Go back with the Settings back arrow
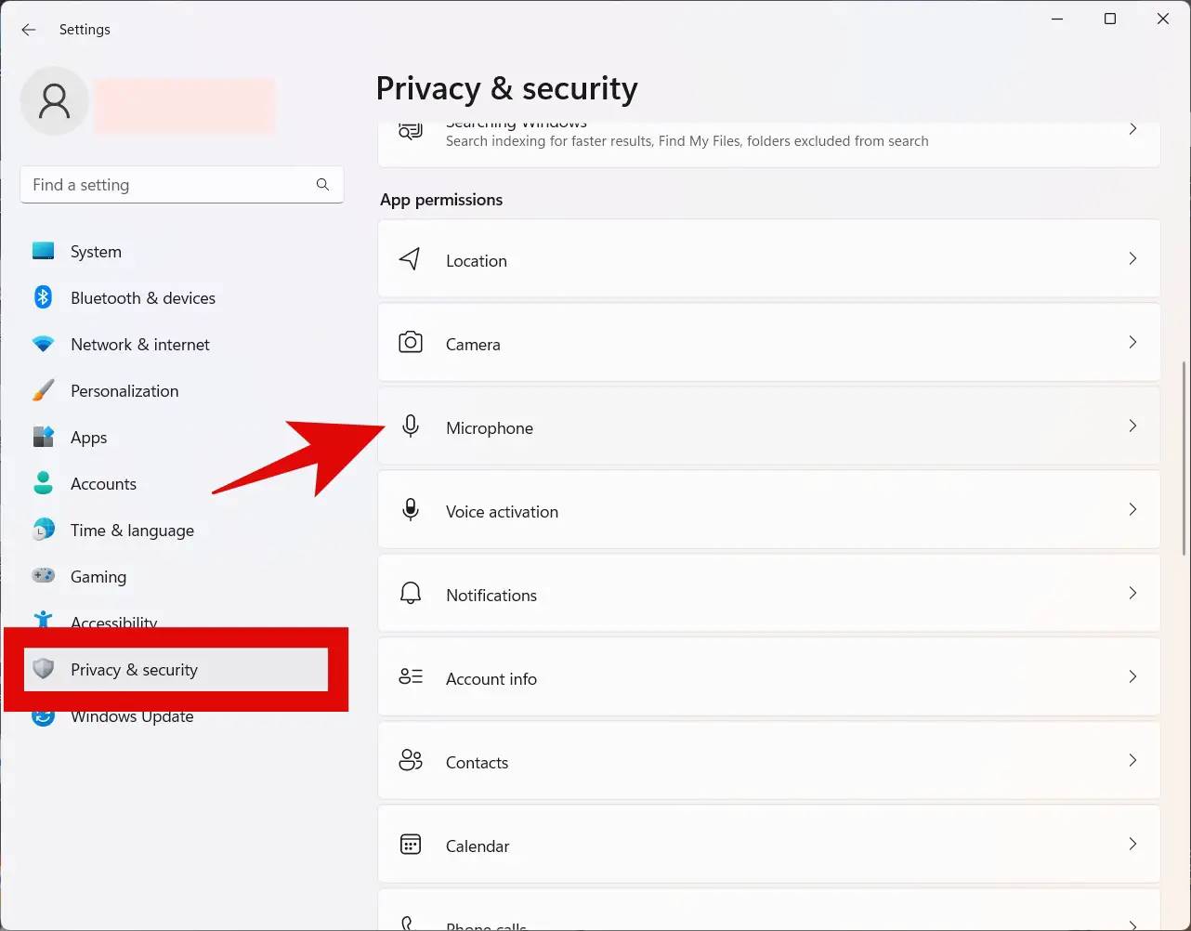This screenshot has height=931, width=1191. click(x=29, y=30)
